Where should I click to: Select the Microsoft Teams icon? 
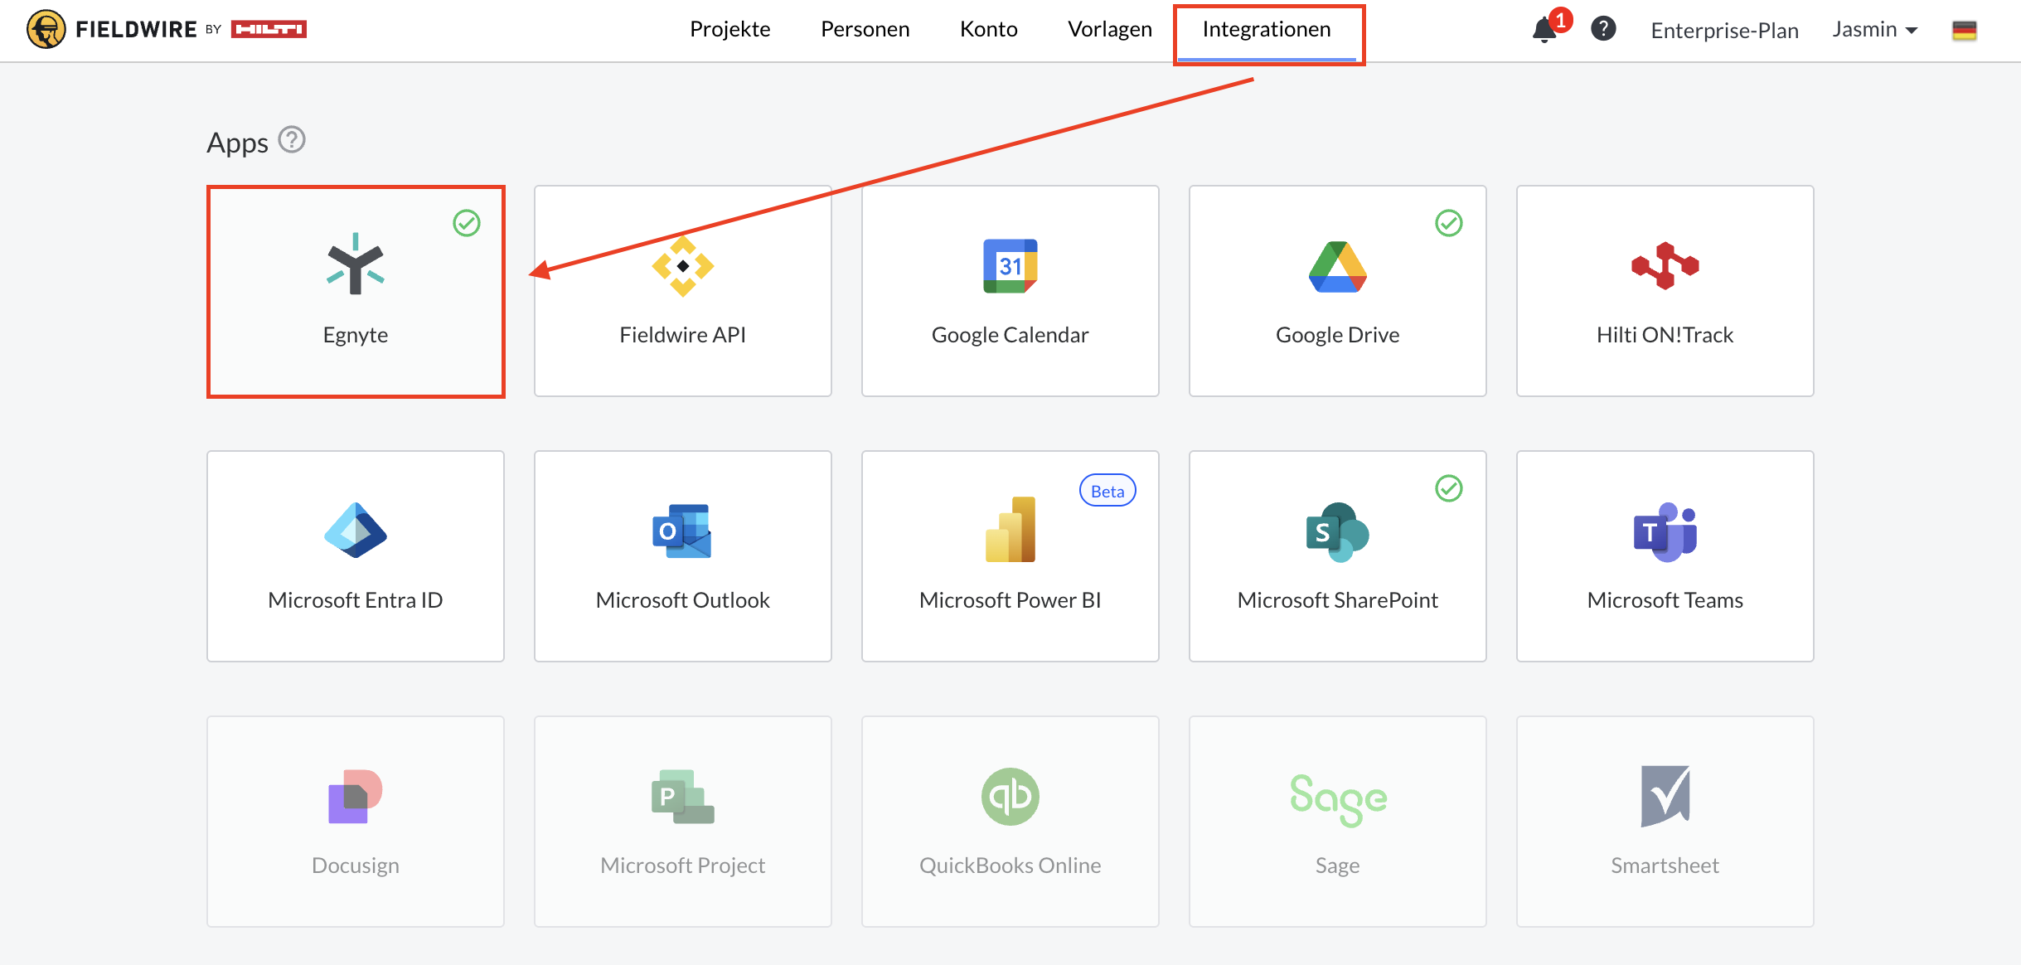tap(1665, 531)
